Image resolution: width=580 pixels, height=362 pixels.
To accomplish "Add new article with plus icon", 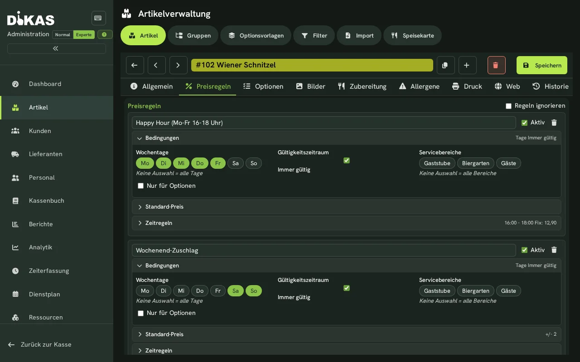I will point(468,65).
